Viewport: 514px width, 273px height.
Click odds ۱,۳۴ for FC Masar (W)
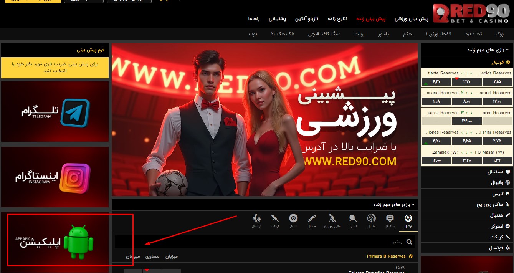point(497,160)
